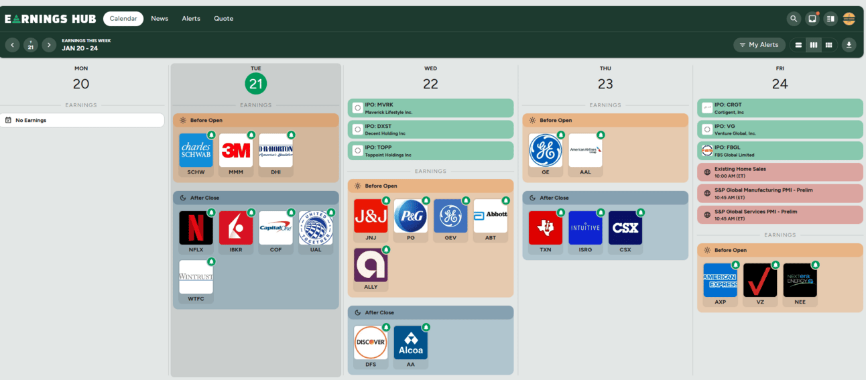Switch to grid view layout
The image size is (866, 380).
[829, 45]
